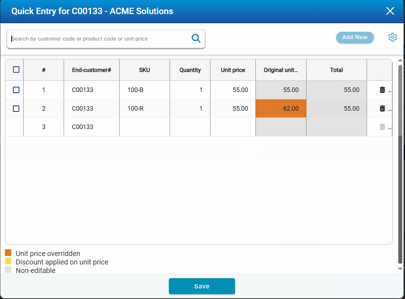Edit the quantity cell for SKU 100-B
The width and height of the screenshot is (405, 299).
pyautogui.click(x=190, y=90)
